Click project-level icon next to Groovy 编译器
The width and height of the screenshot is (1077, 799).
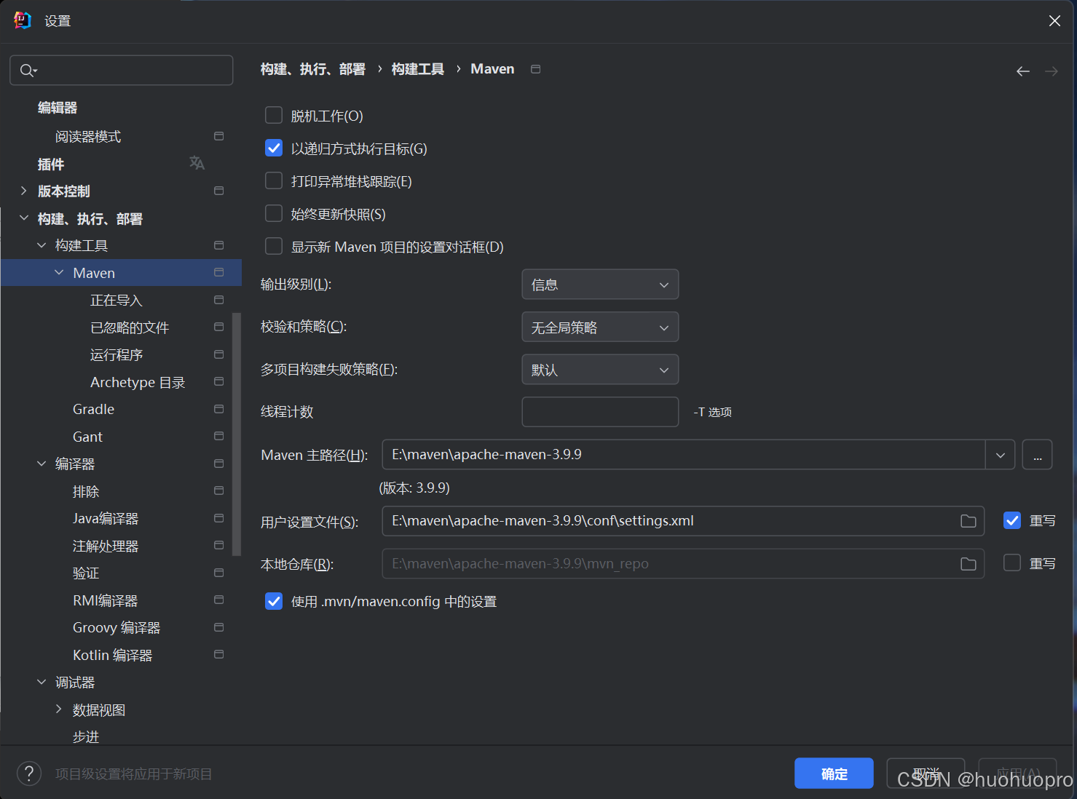coord(218,627)
